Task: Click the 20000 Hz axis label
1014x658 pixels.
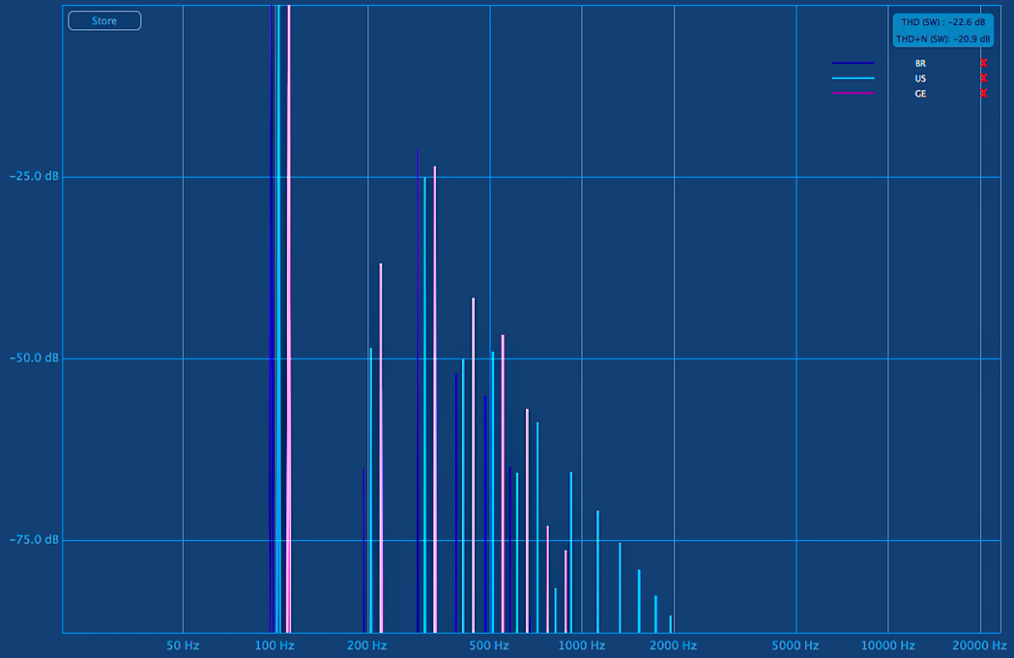Action: [979, 646]
